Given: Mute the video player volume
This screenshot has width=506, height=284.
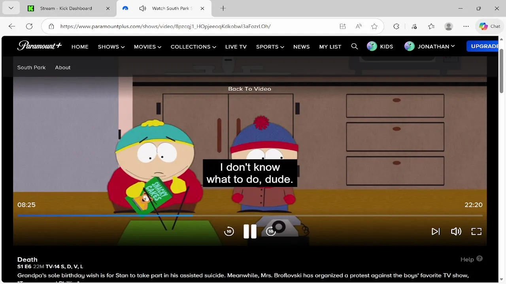Looking at the screenshot, I should 456,232.
